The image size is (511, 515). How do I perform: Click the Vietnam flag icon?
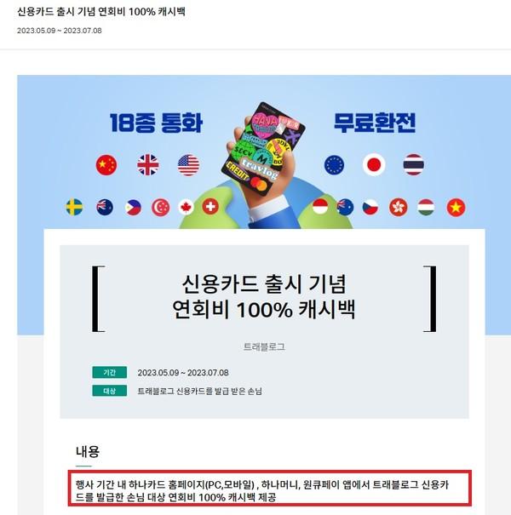click(x=456, y=207)
